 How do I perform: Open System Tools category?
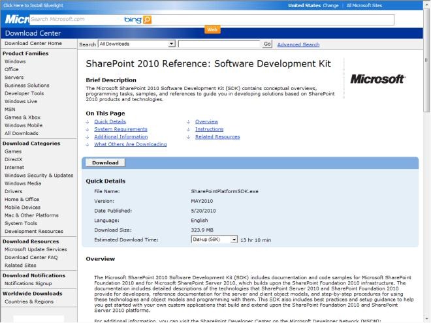[x=21, y=223]
